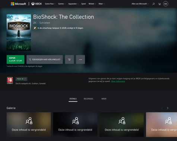Open the Speel menu item
Viewport: 177px width, 141px height.
click(83, 4)
